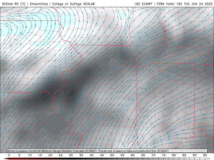Click the legend value "90"
The height and width of the screenshot is (160, 214).
(x=195, y=155)
